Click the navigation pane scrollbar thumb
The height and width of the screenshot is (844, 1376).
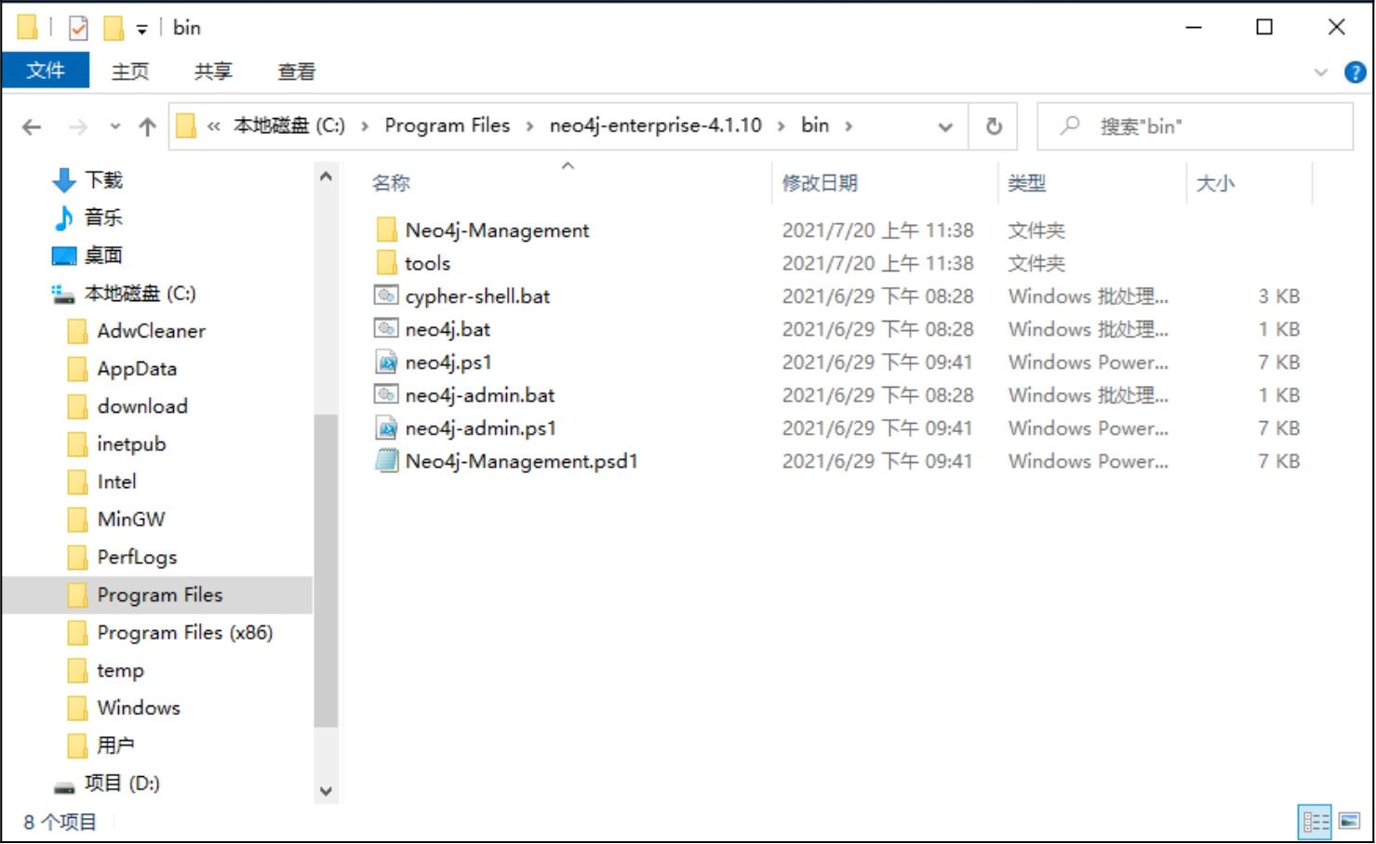(x=326, y=571)
